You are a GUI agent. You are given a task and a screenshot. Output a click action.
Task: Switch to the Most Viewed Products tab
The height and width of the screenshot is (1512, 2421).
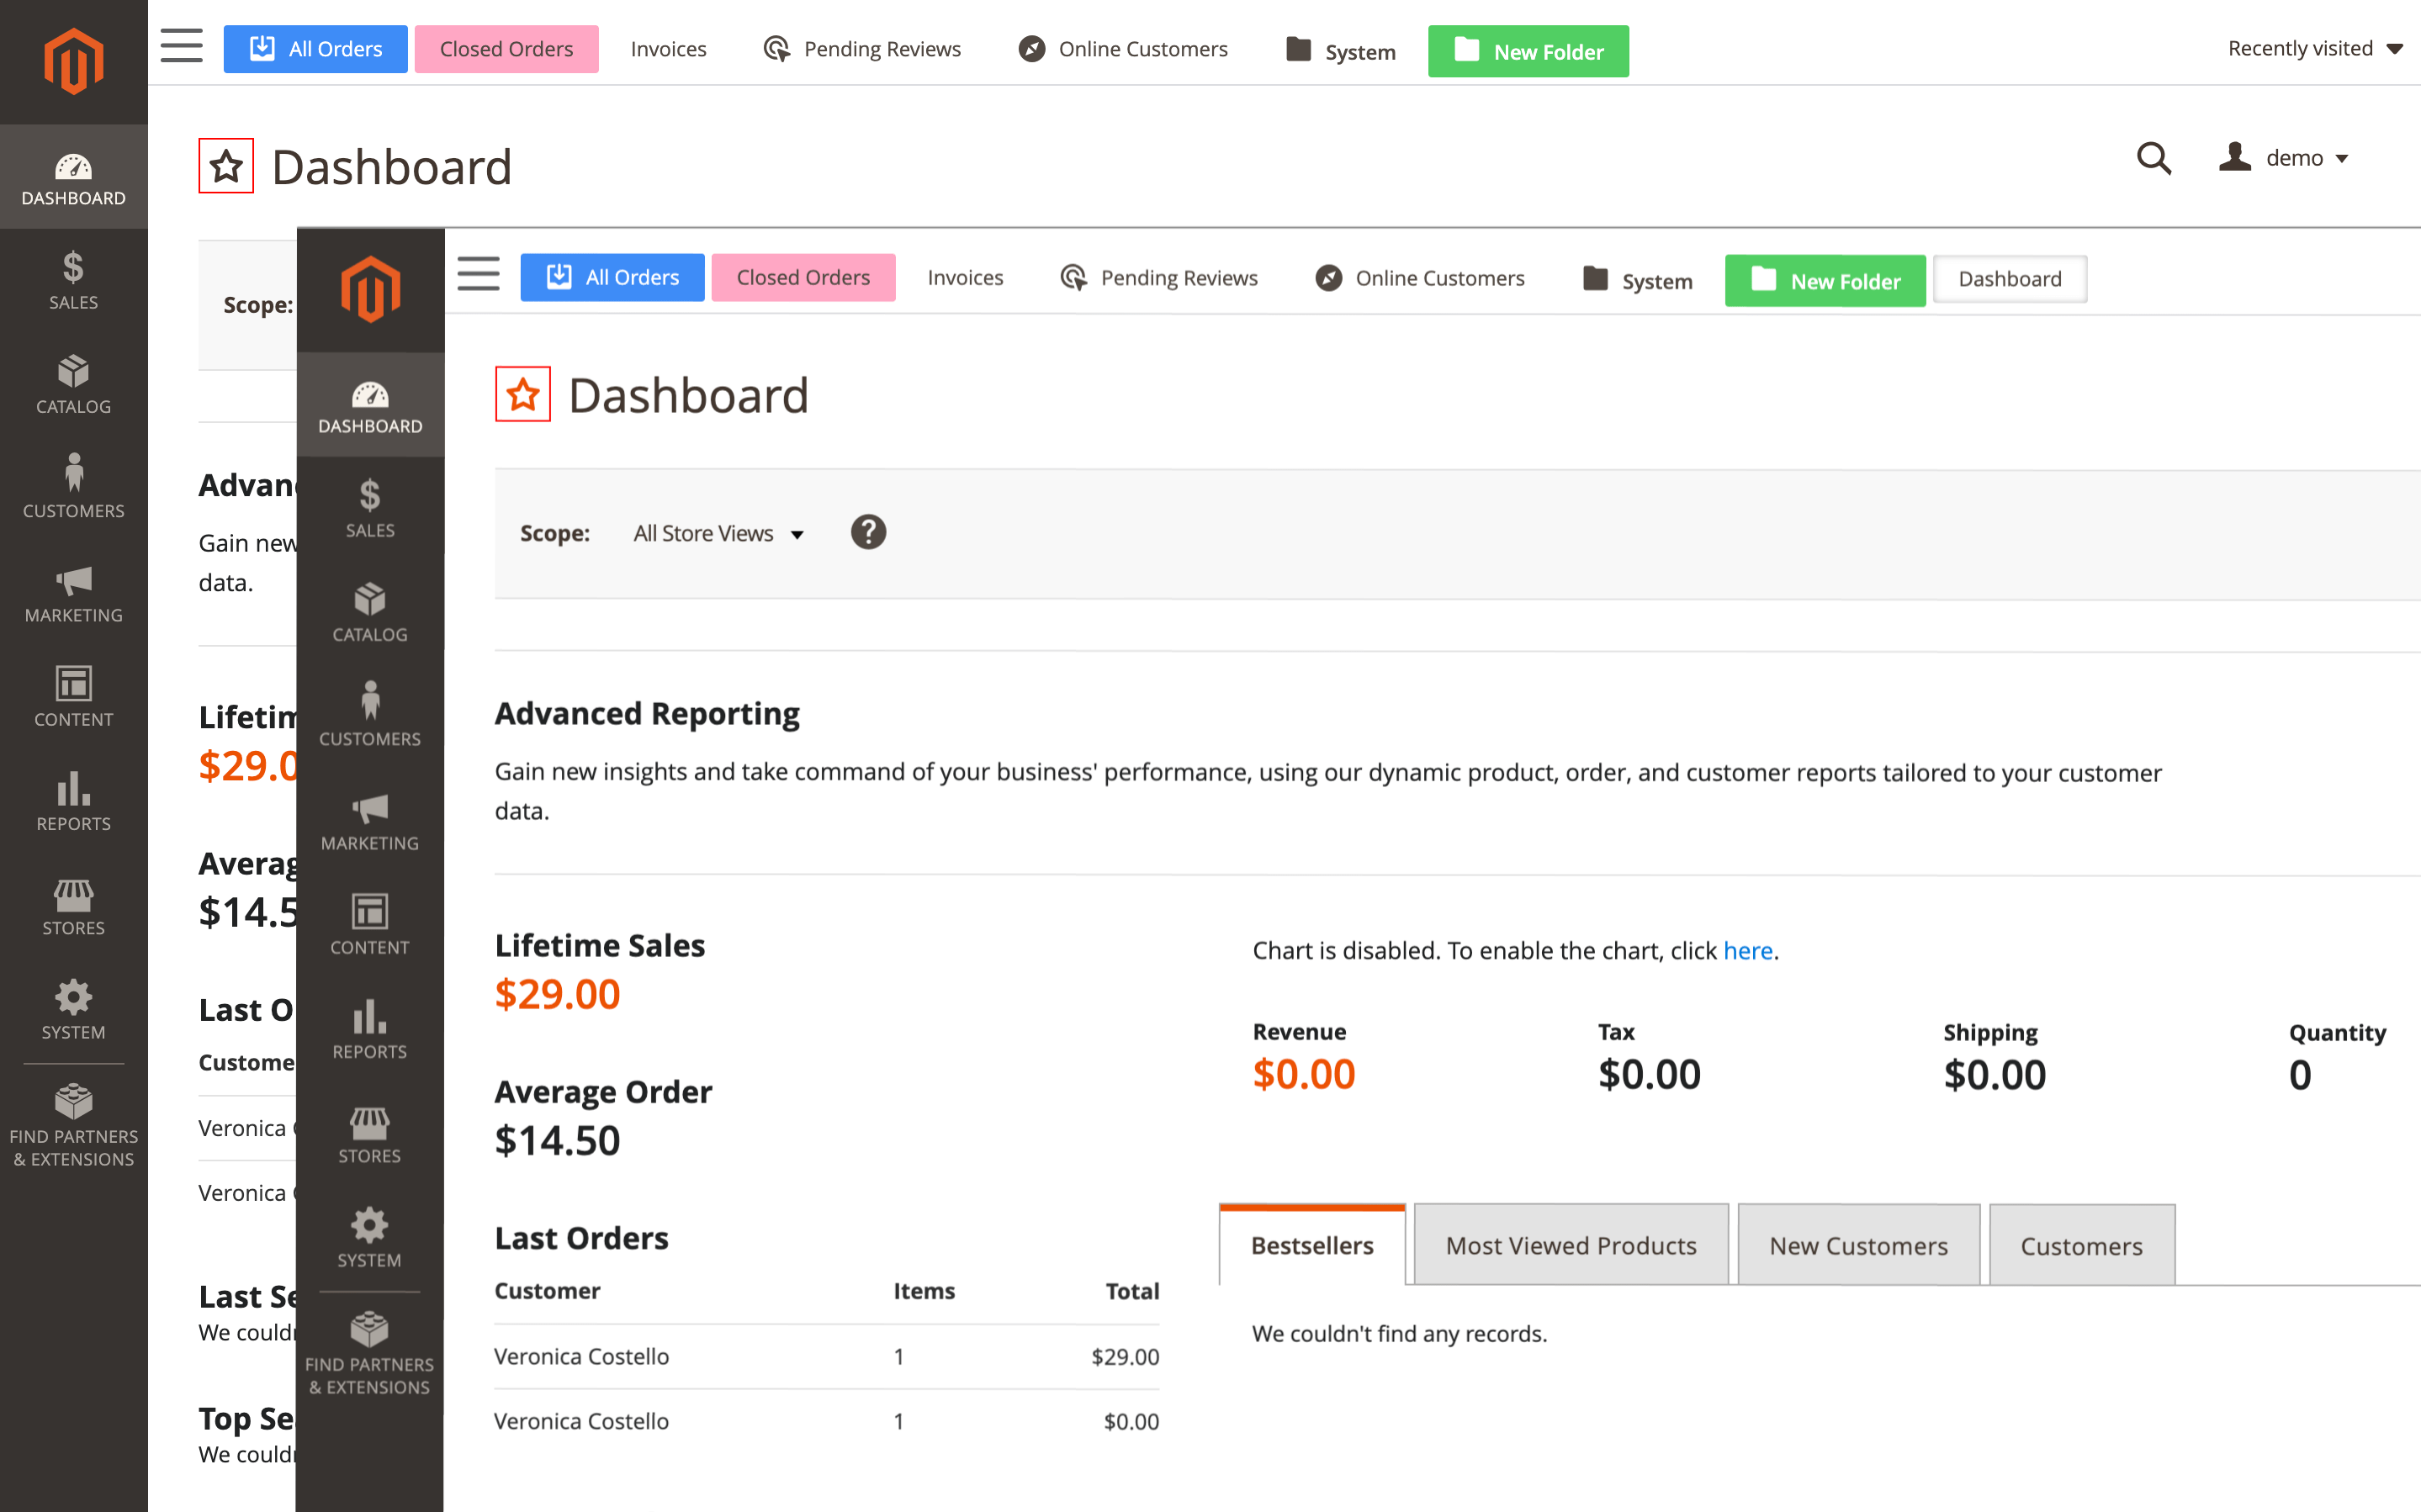pyautogui.click(x=1569, y=1245)
